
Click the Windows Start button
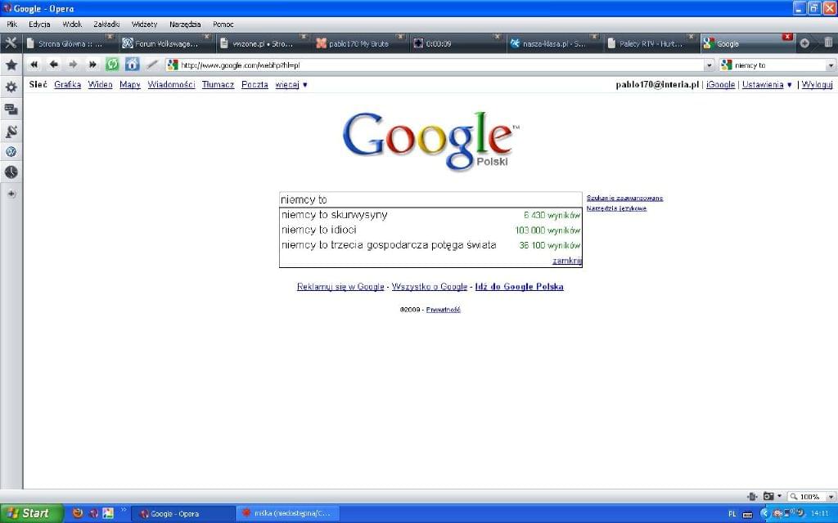[32, 513]
